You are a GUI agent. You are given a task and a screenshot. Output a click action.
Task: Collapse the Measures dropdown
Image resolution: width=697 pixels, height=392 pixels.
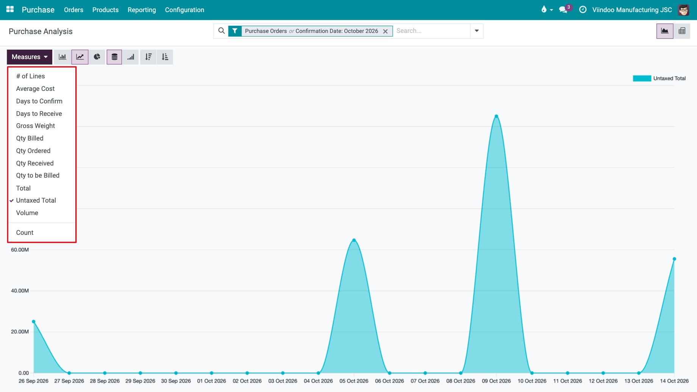tap(30, 57)
